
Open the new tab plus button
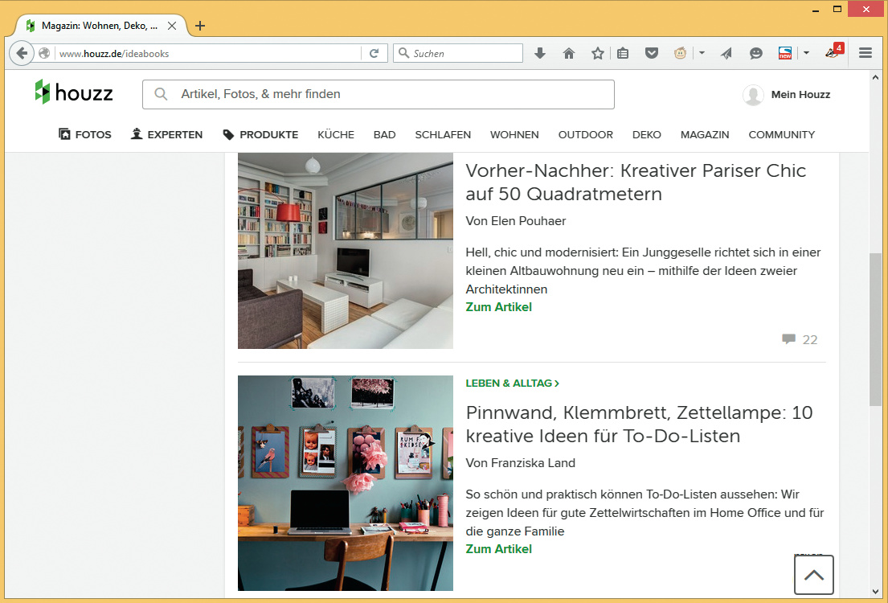pyautogui.click(x=200, y=26)
